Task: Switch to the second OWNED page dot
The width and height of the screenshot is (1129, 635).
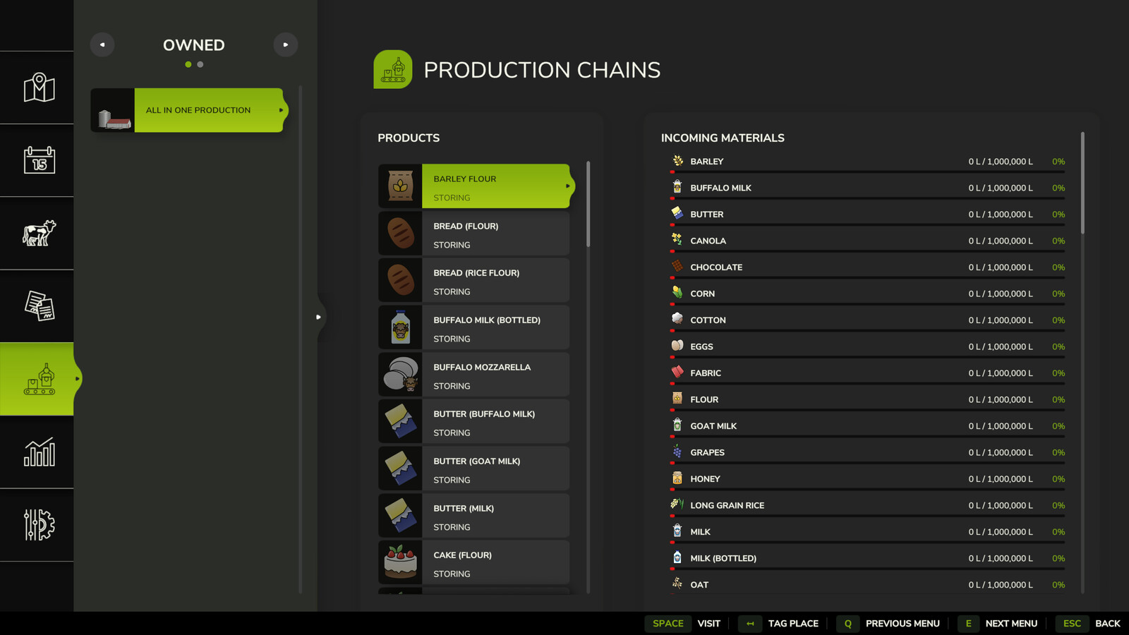Action: [x=200, y=64]
